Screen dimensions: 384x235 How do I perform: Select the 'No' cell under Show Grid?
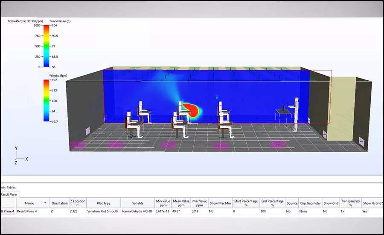(331, 211)
